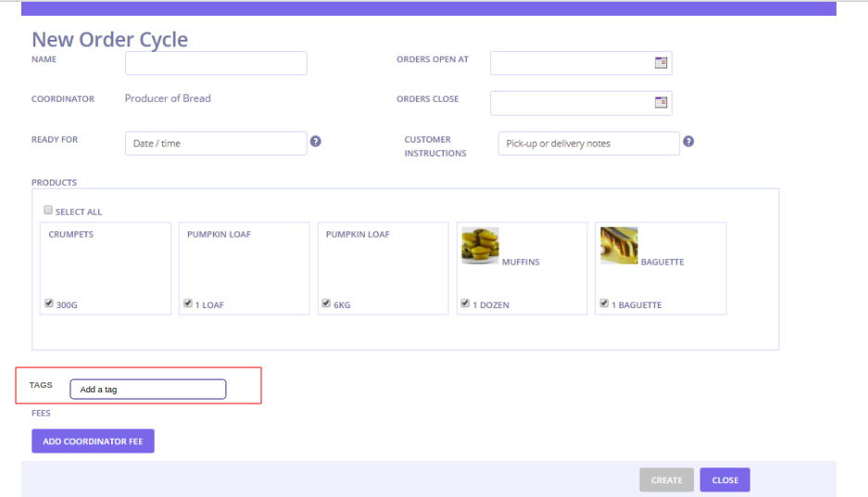Show help tooltip for Customer Instructions
Image resolution: width=868 pixels, height=497 pixels.
tap(688, 142)
